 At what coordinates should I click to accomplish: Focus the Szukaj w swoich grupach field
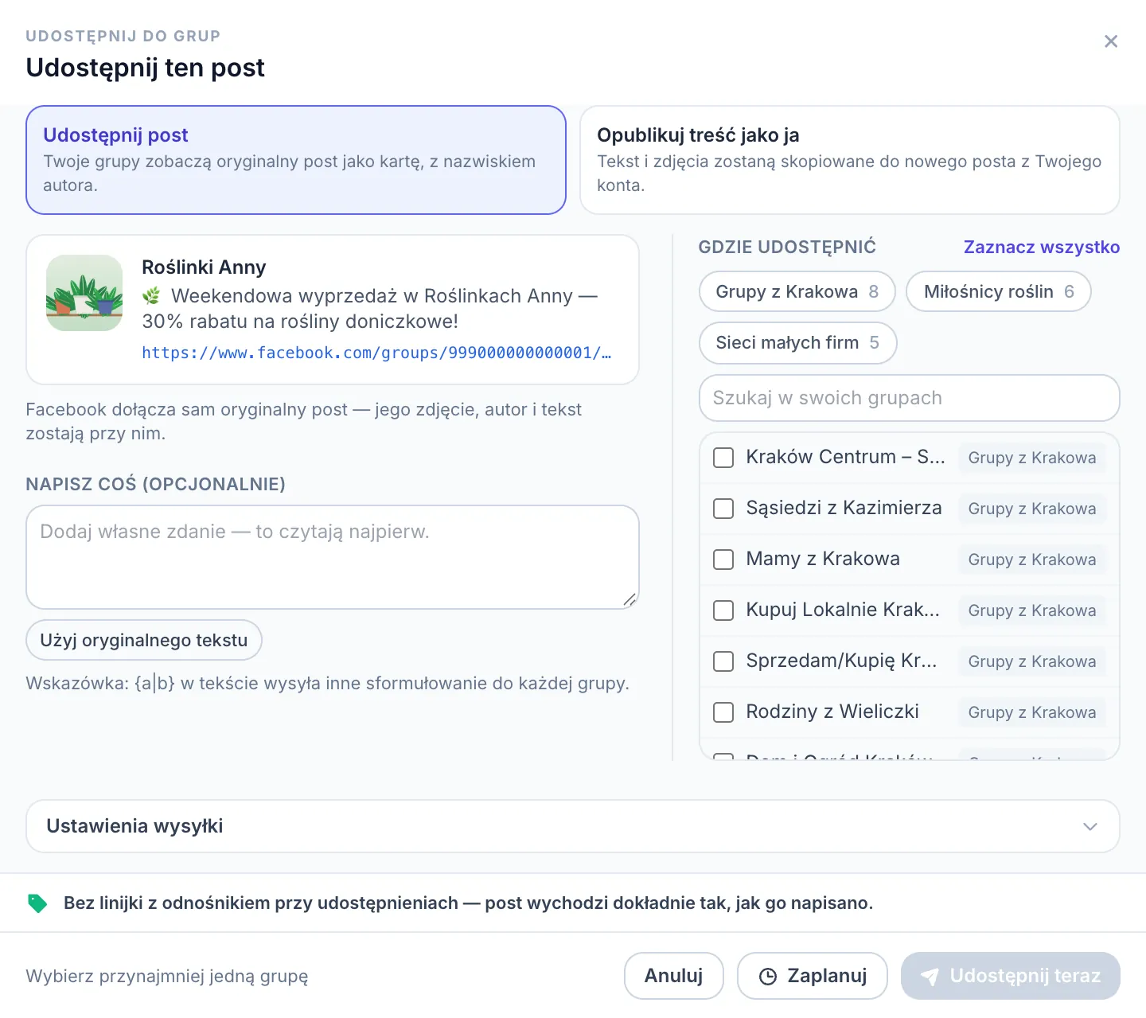[x=910, y=398]
